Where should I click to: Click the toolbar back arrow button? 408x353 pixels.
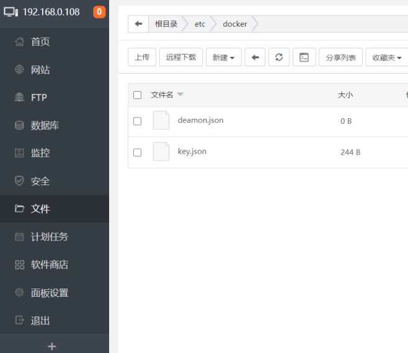[x=255, y=57]
